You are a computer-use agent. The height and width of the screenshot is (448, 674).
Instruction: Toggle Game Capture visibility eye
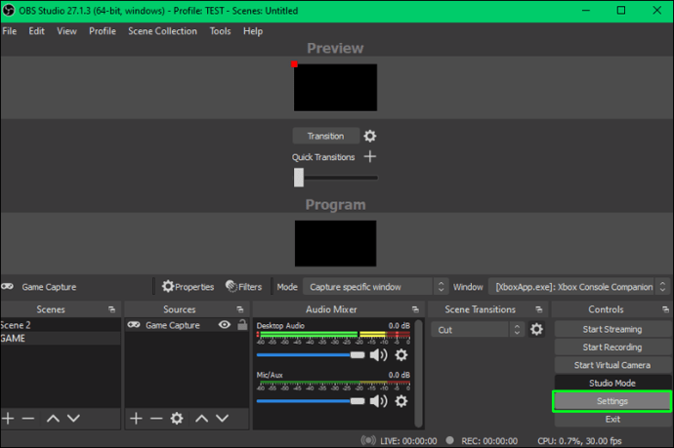pyautogui.click(x=224, y=325)
